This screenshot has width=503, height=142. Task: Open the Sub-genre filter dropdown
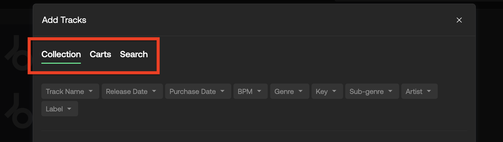click(x=372, y=91)
